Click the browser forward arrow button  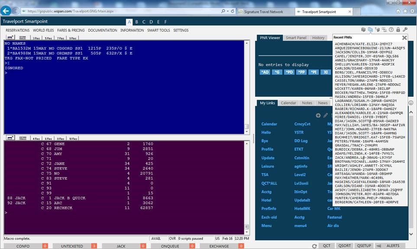pyautogui.click(x=16, y=11)
